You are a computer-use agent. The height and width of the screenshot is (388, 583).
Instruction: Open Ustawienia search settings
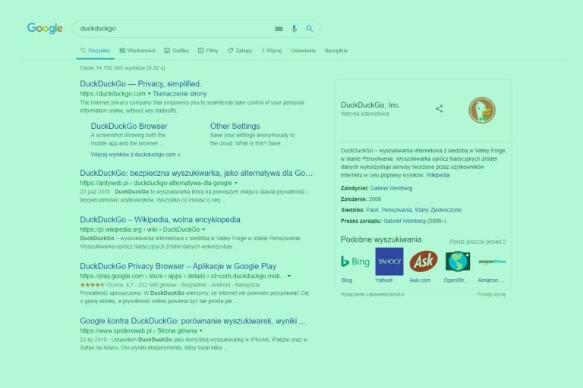click(x=303, y=51)
